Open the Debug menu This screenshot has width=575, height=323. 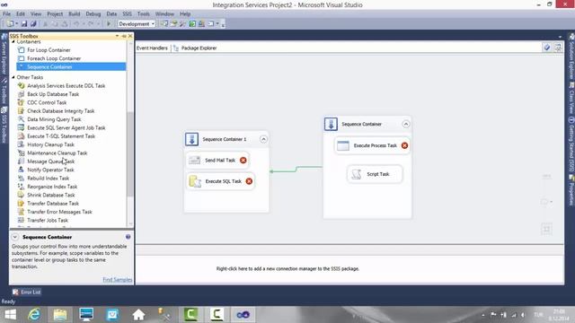(93, 14)
